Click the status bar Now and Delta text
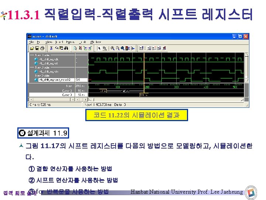Screen dimensions: 266x200 click(105, 105)
